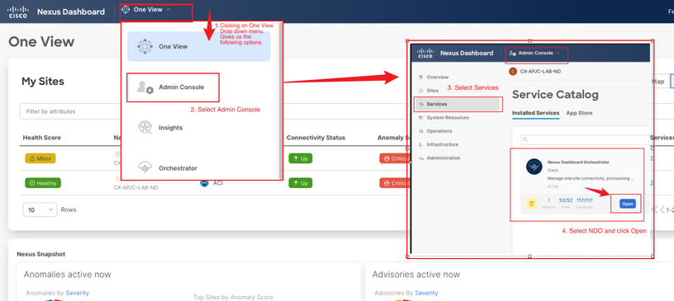Click the Anomalies active now heading
This screenshot has width=674, height=301.
(x=68, y=275)
